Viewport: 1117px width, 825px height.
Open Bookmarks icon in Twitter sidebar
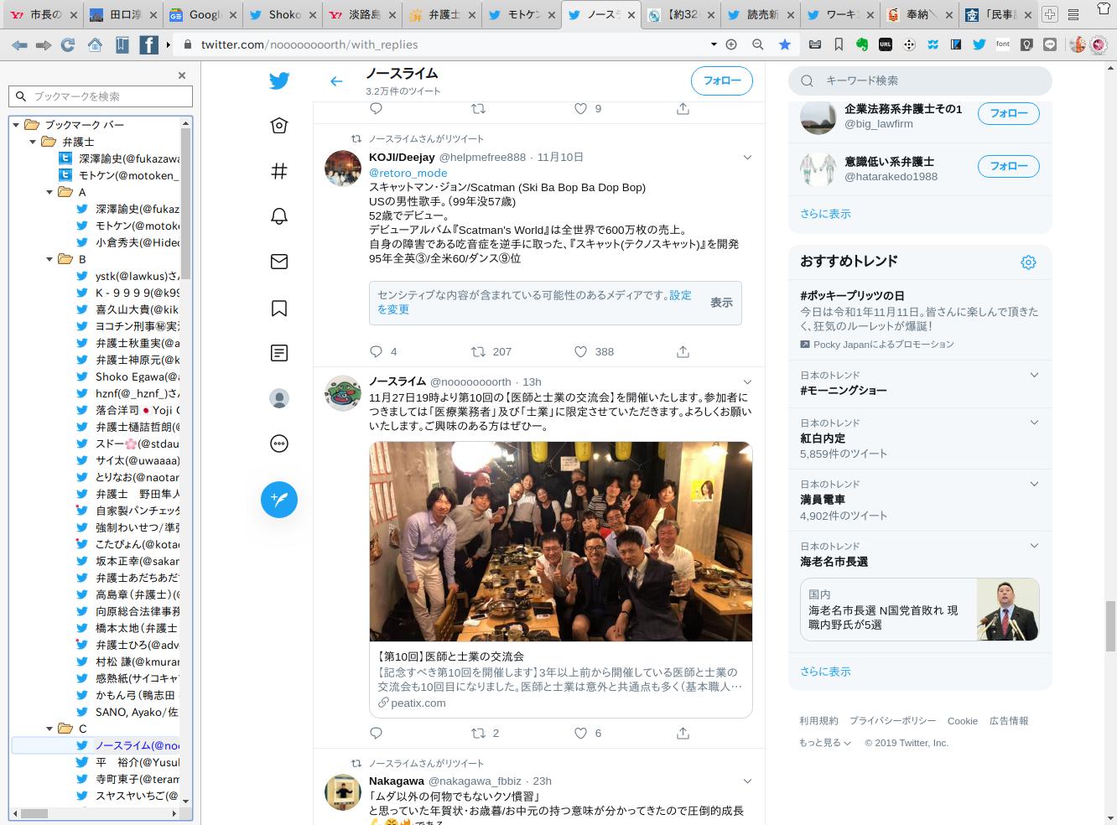[279, 308]
